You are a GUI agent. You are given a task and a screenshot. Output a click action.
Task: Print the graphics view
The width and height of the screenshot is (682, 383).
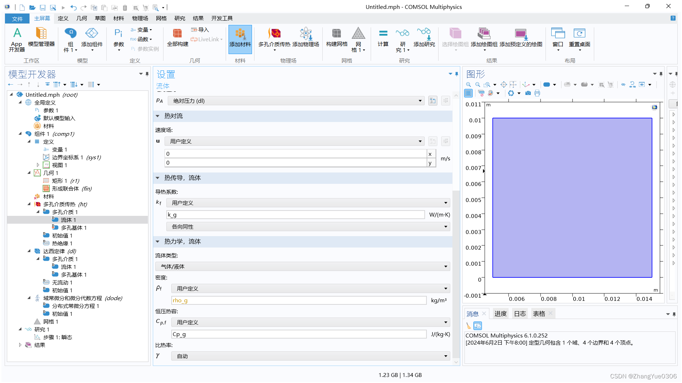[537, 93]
